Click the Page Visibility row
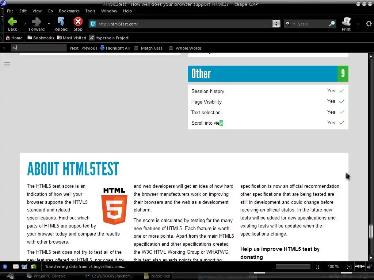Image resolution: width=374 pixels, height=280 pixels. (x=268, y=102)
